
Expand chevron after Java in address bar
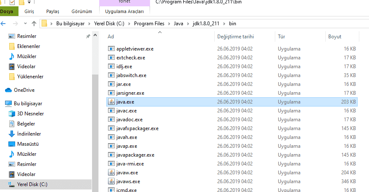click(x=188, y=24)
